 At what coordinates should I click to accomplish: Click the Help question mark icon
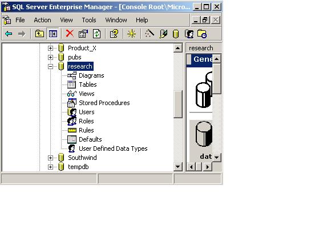pos(114,34)
